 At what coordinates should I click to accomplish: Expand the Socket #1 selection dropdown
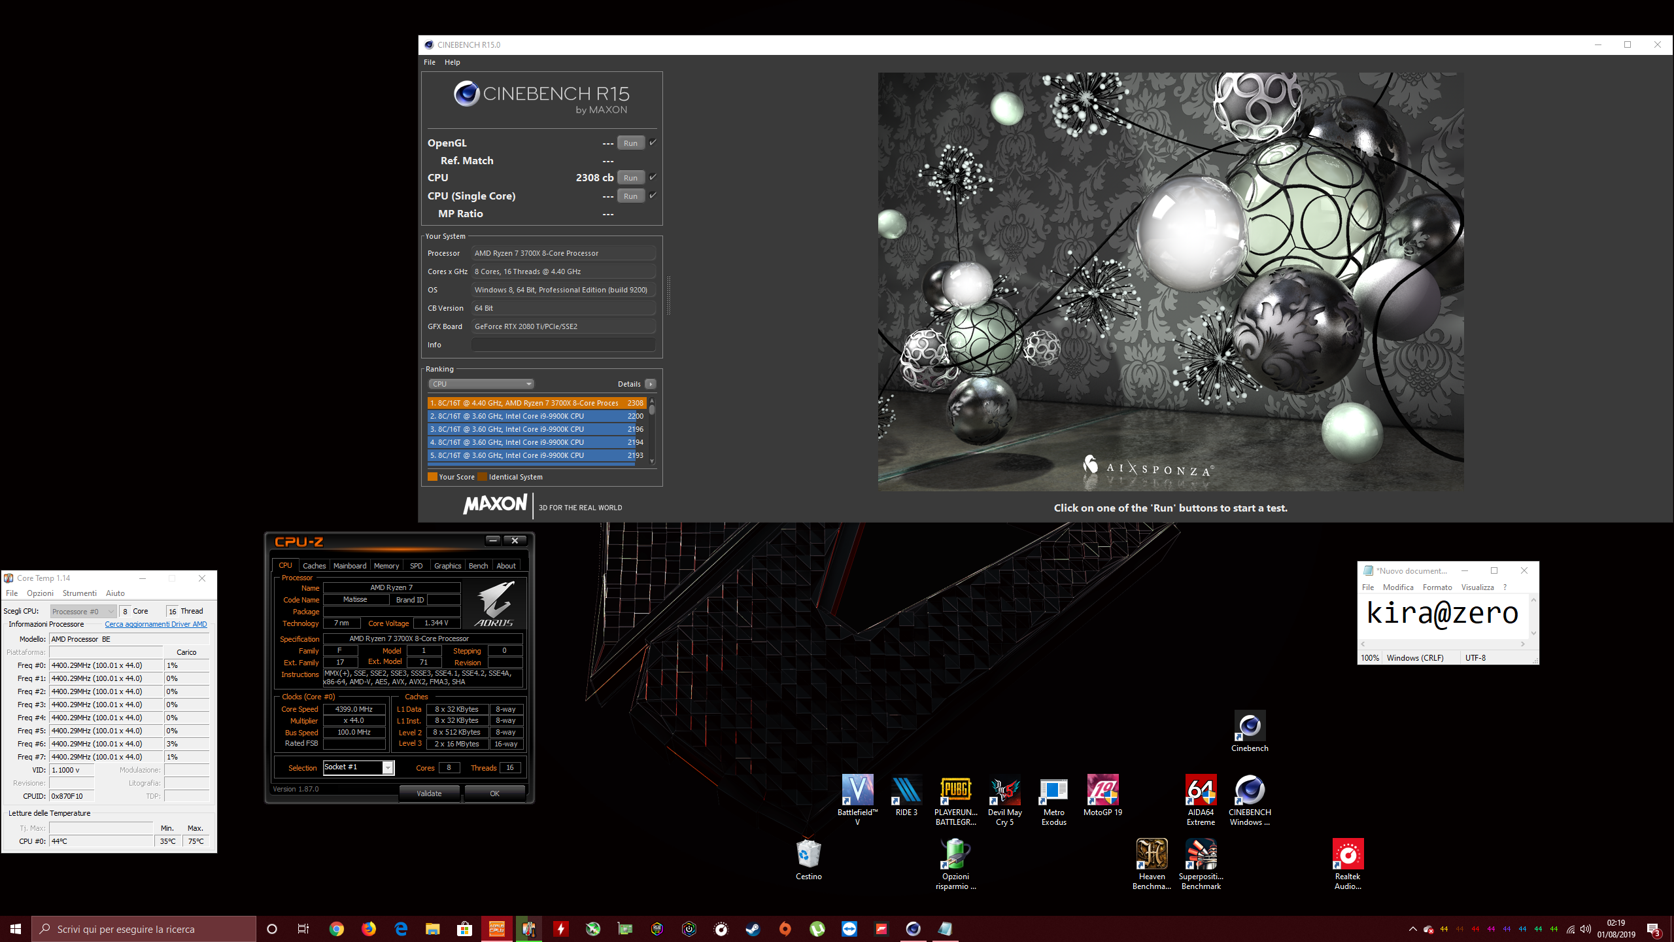click(388, 767)
